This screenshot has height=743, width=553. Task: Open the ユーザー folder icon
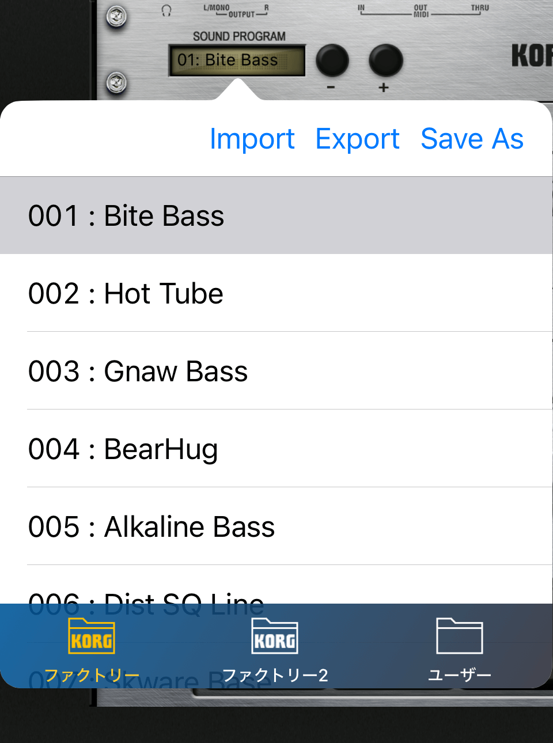(x=459, y=636)
